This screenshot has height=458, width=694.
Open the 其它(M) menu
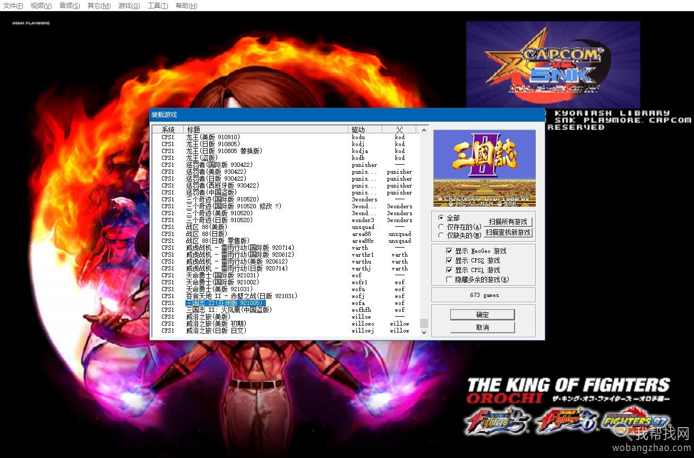[99, 5]
